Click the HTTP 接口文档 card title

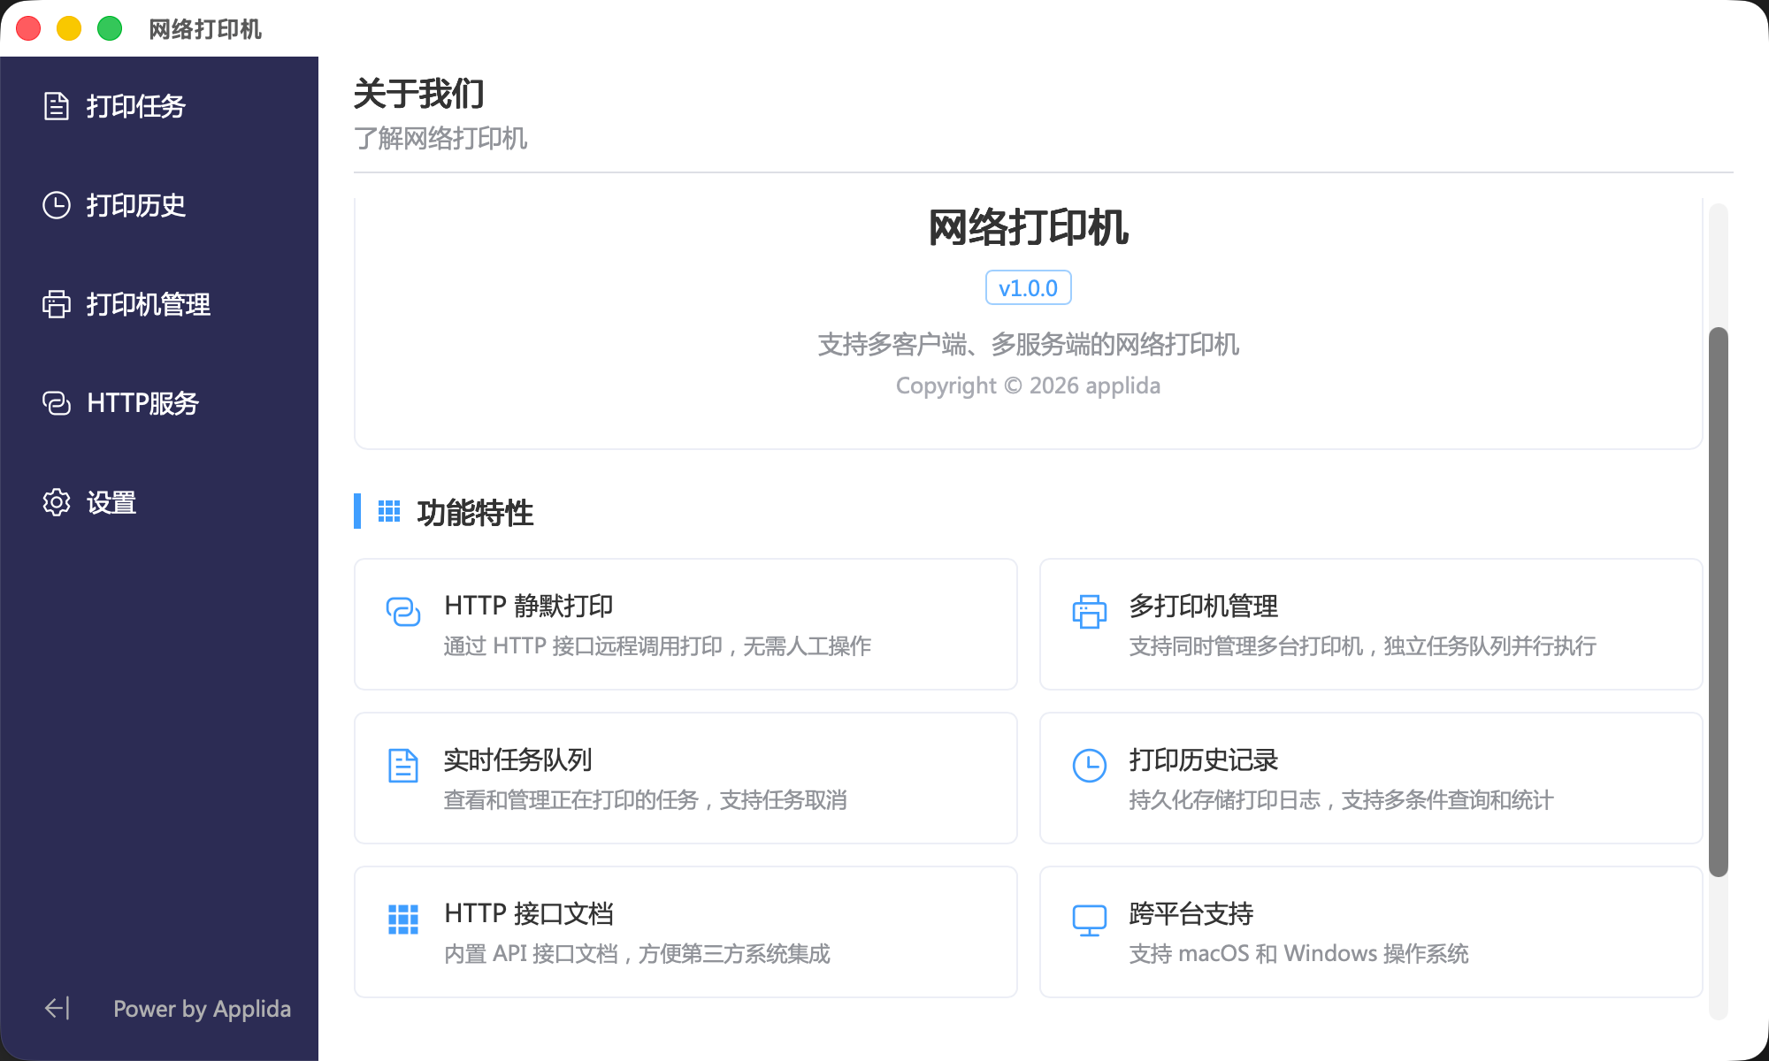[529, 913]
